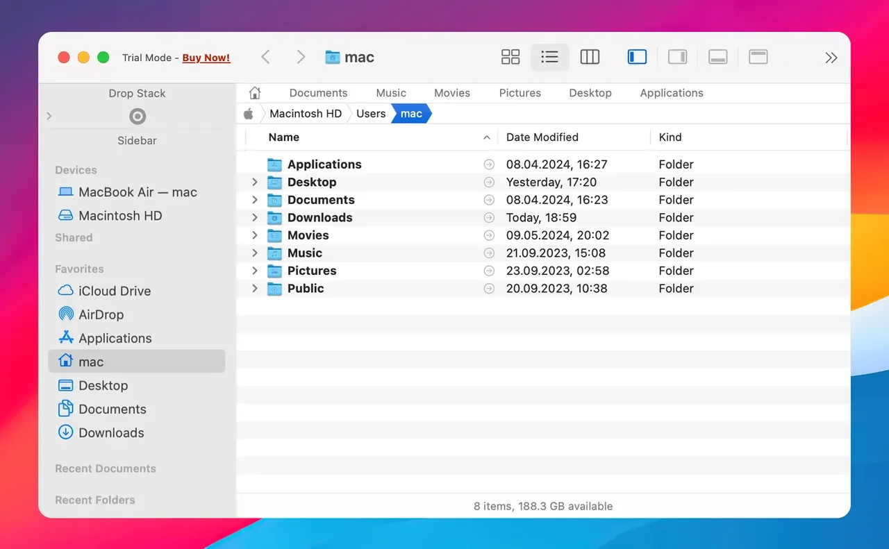Expand the Desktop folder row
889x549 pixels.
[255, 182]
